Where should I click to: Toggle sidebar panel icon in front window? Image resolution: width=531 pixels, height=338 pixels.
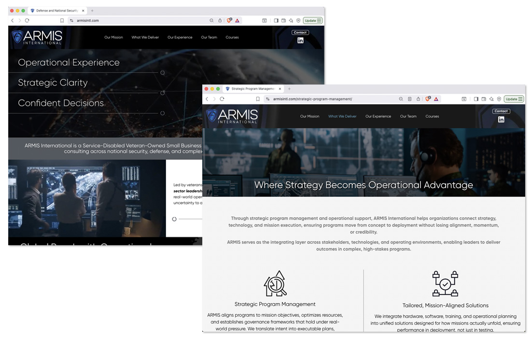(476, 99)
